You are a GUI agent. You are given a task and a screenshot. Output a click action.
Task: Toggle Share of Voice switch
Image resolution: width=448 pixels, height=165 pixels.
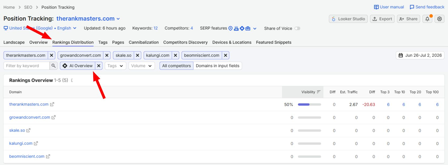pos(297,28)
